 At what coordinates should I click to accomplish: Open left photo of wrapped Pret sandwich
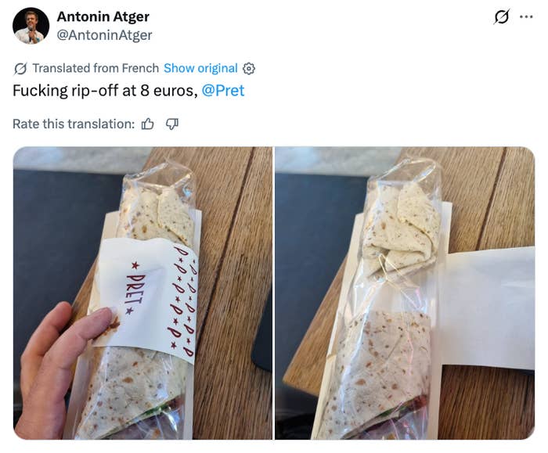coord(142,293)
